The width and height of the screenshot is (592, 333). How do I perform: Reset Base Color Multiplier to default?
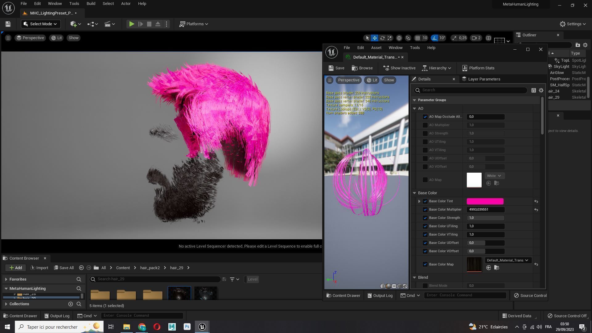click(x=536, y=210)
